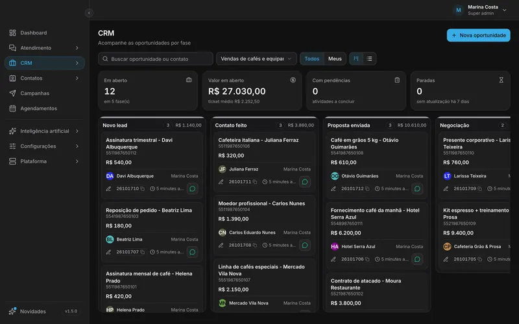Open the Atendimento section
519x324 pixels.
click(x=45, y=48)
